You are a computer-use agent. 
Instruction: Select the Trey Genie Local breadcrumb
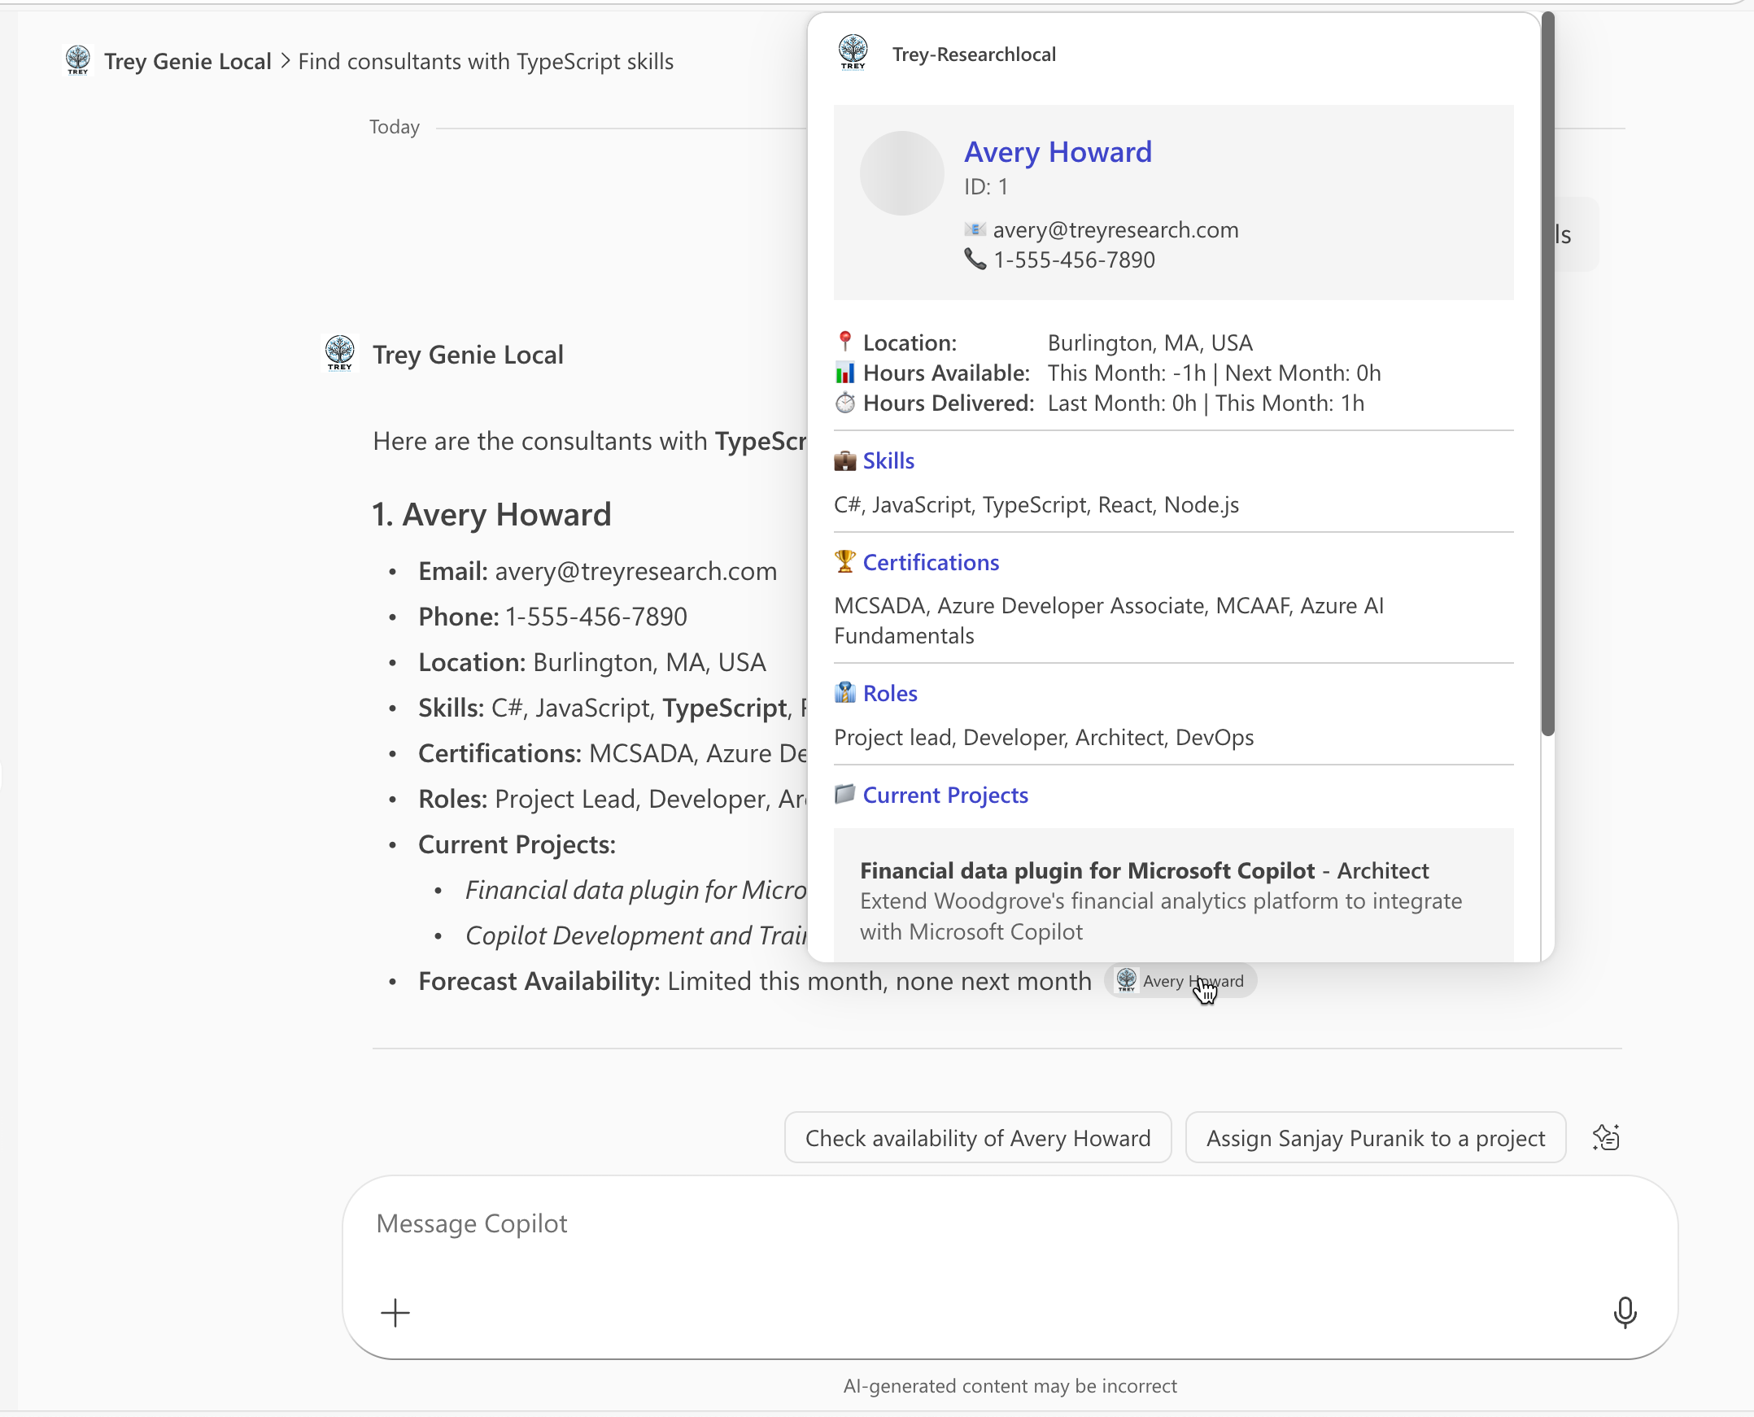189,60
